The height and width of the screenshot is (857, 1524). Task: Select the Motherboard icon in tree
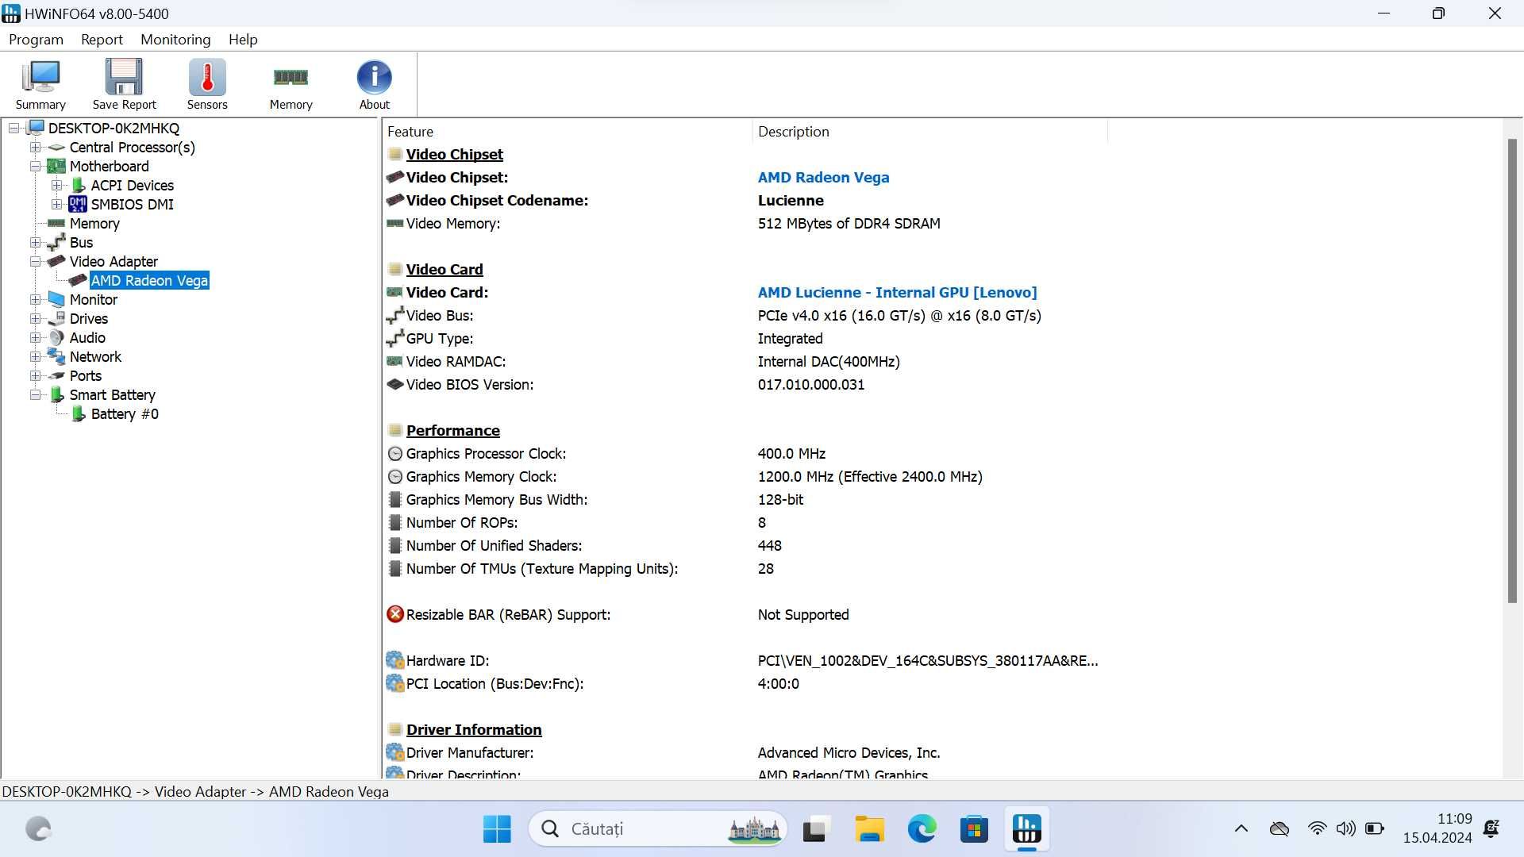click(x=56, y=166)
